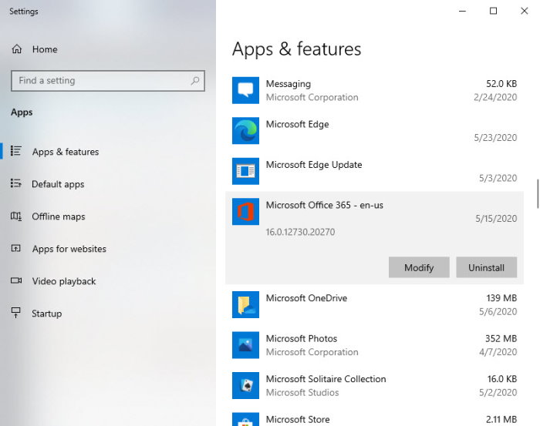
Task: Click the search magnifier icon
Action: (x=195, y=81)
